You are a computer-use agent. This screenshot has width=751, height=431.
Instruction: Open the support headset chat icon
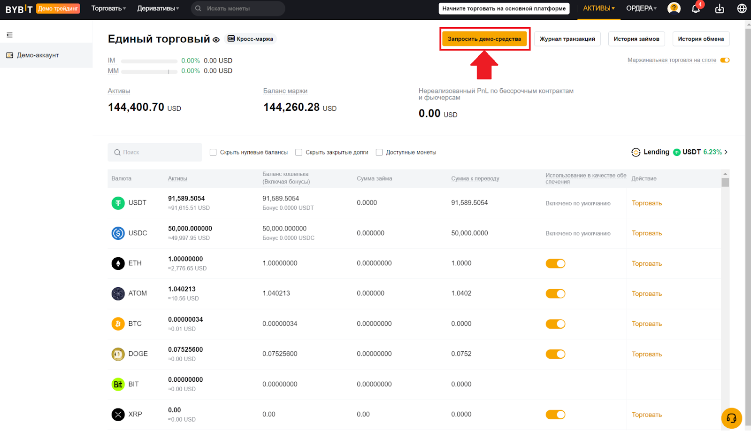click(731, 418)
